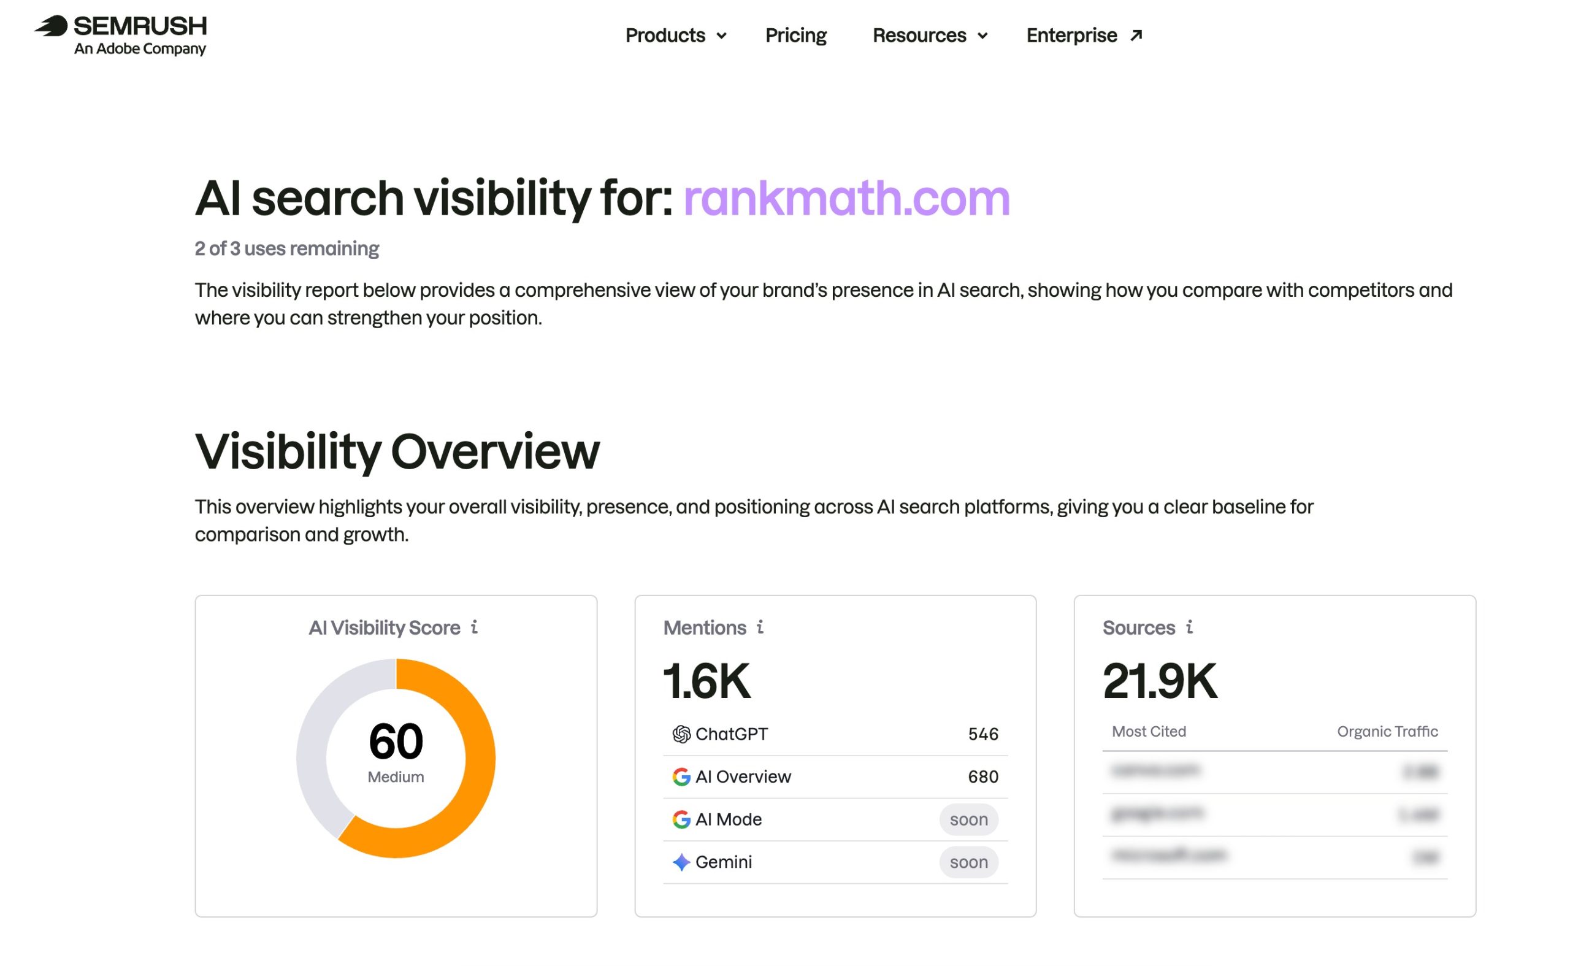The width and height of the screenshot is (1570, 966).
Task: Click the second blurred cited source row
Action: (x=1274, y=815)
